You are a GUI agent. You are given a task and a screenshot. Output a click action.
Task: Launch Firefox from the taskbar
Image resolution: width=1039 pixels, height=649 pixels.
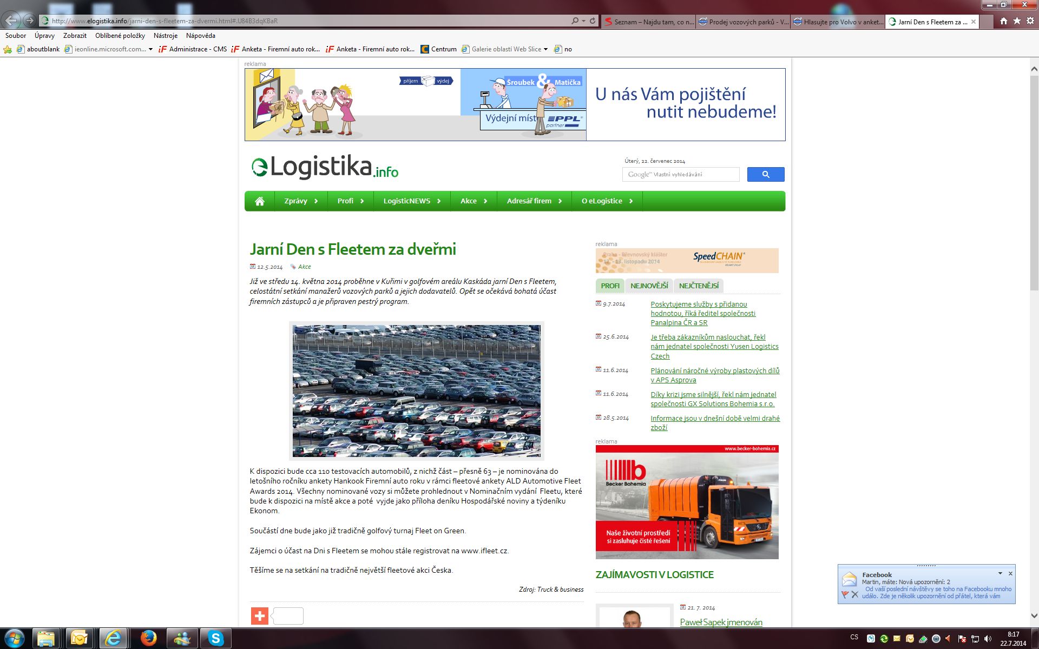click(148, 639)
